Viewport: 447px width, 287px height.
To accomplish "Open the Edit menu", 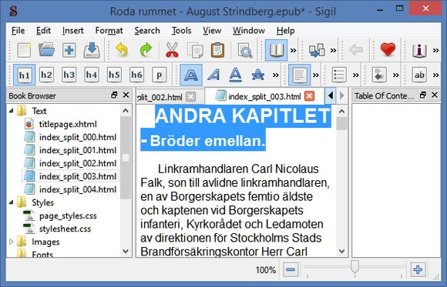I will [x=43, y=31].
